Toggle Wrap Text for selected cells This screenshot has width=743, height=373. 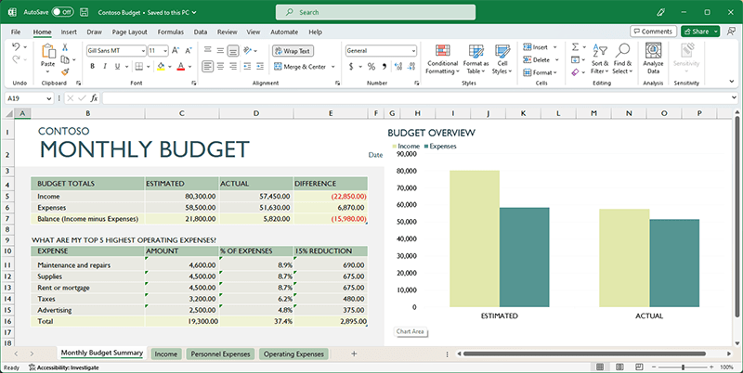pyautogui.click(x=293, y=50)
